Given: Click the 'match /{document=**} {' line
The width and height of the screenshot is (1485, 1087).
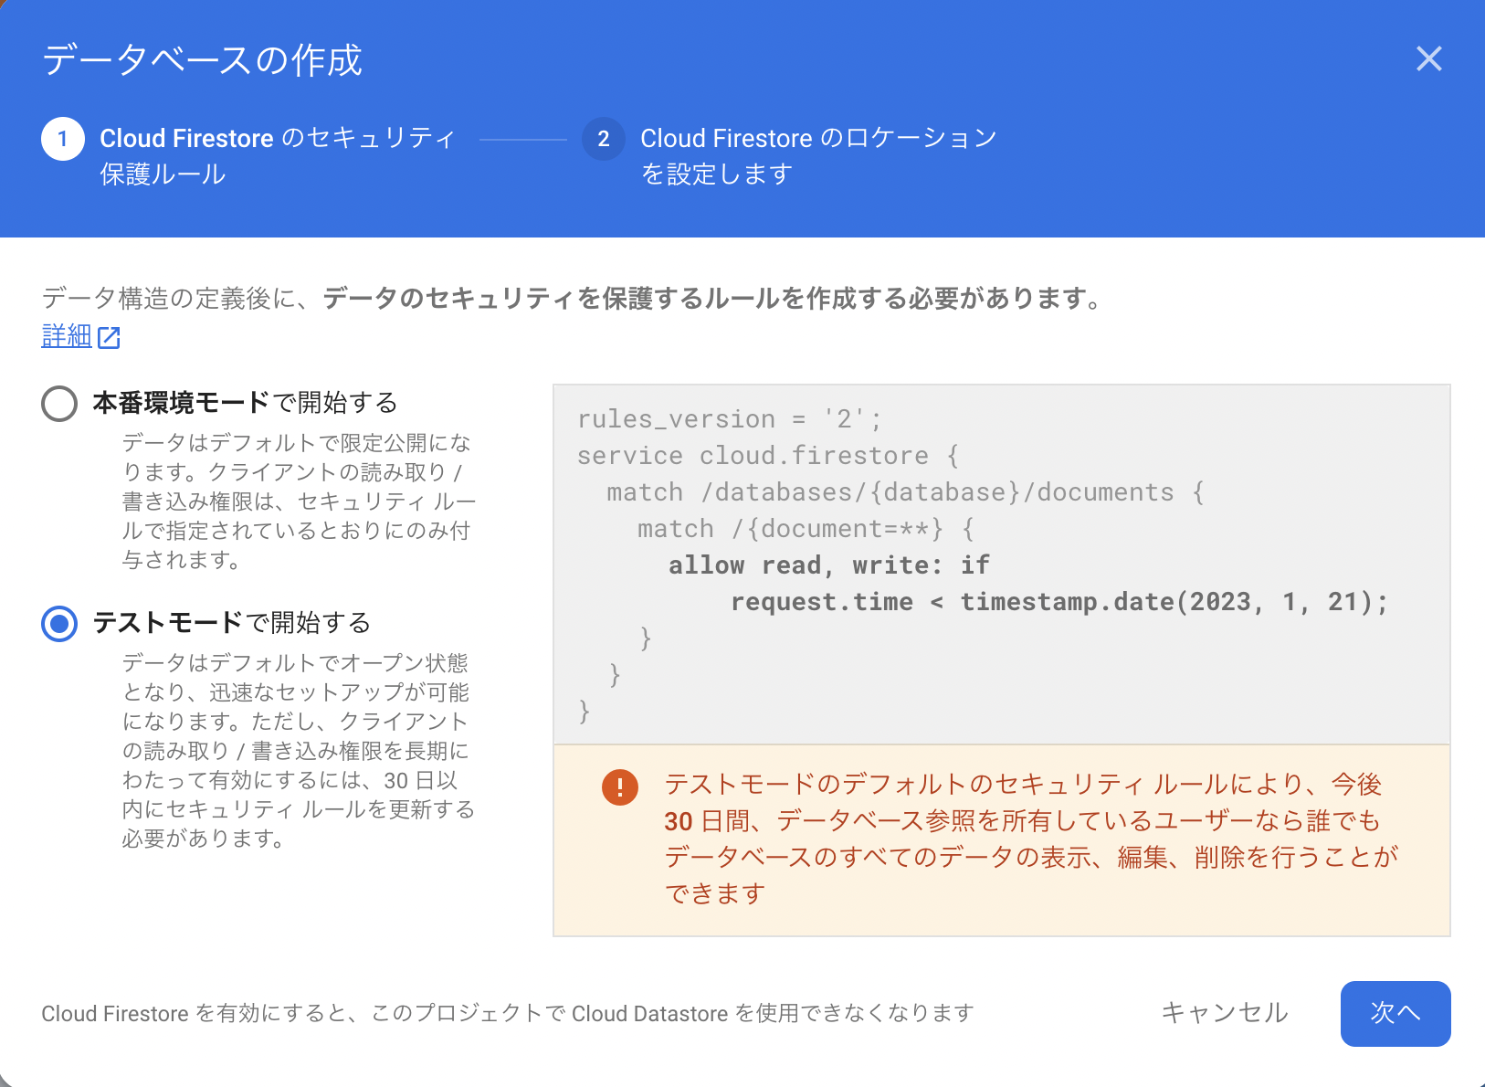Looking at the screenshot, I should 806,529.
